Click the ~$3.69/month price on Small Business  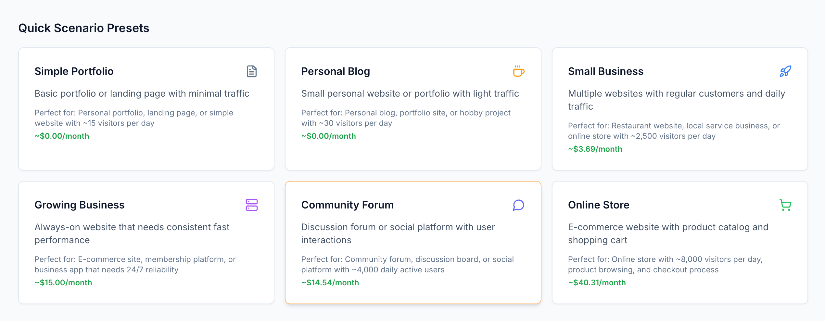point(595,149)
